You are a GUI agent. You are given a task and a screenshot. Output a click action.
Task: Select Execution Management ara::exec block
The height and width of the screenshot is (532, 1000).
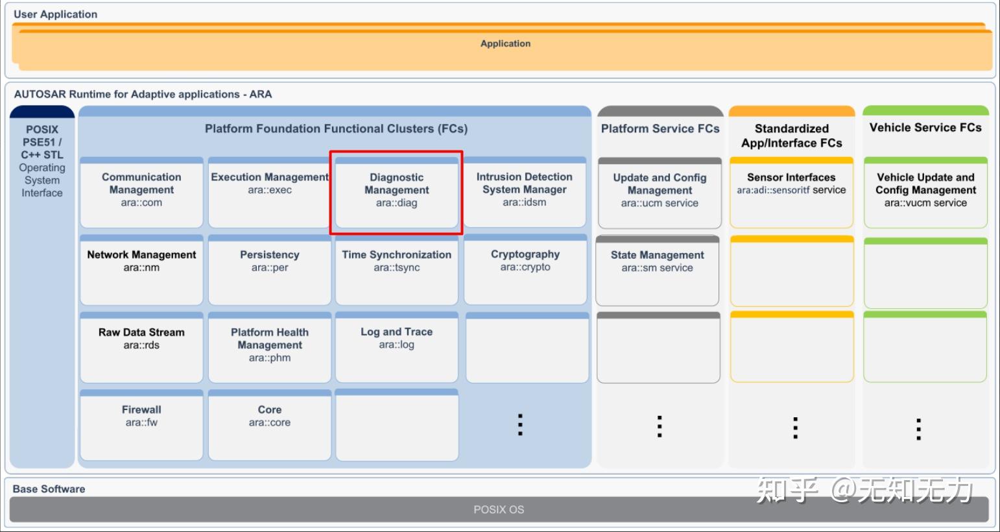(x=270, y=192)
